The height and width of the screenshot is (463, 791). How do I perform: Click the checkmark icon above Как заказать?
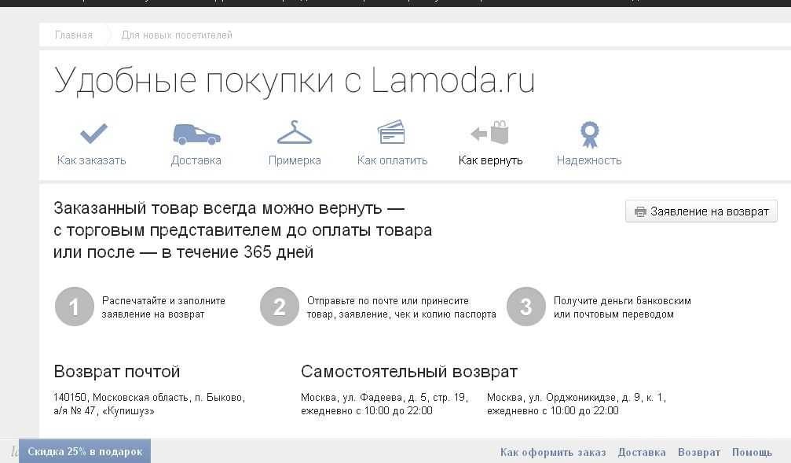[93, 134]
